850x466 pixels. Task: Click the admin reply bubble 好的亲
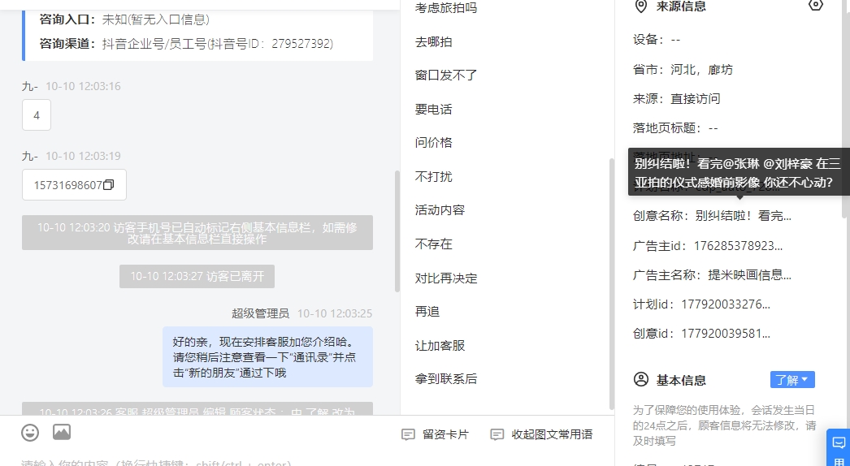point(268,357)
